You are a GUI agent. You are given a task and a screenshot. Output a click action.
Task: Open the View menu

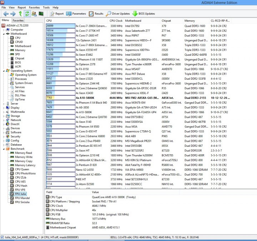coord(12,7)
